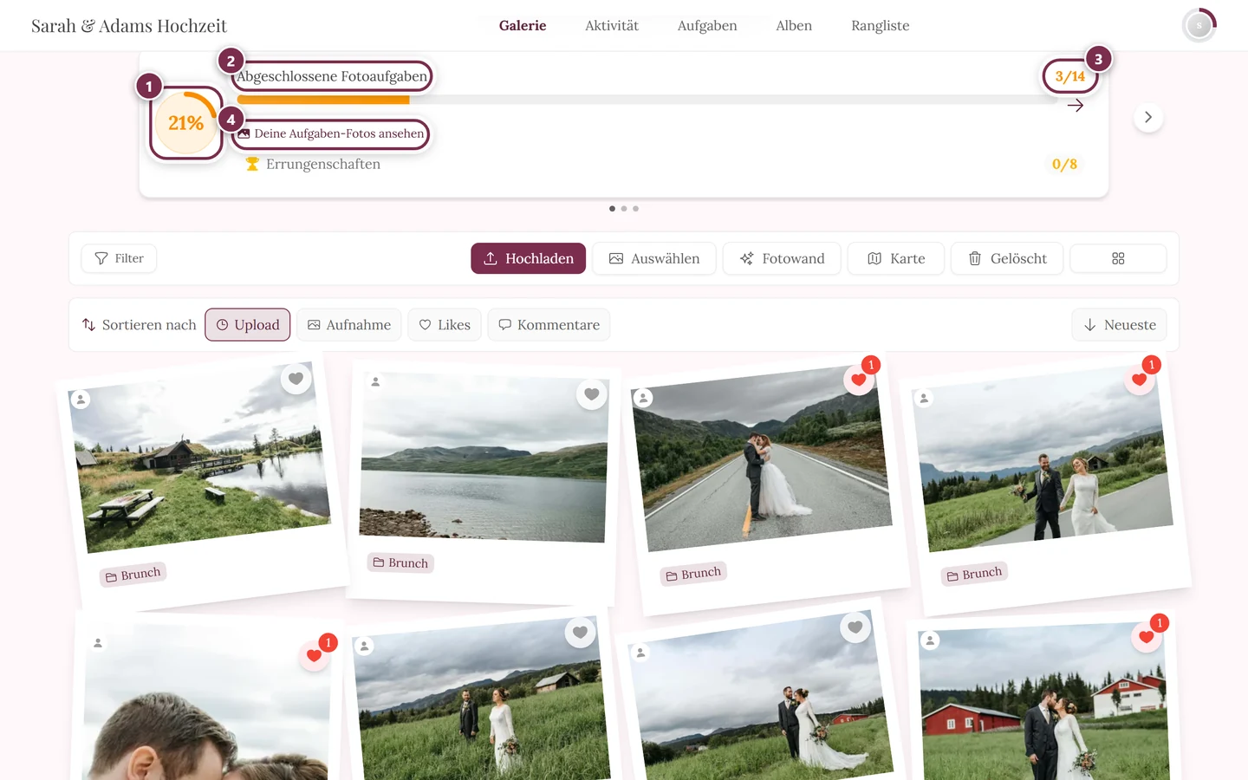The image size is (1248, 780).
Task: Click the 21% progress circle
Action: (x=186, y=123)
